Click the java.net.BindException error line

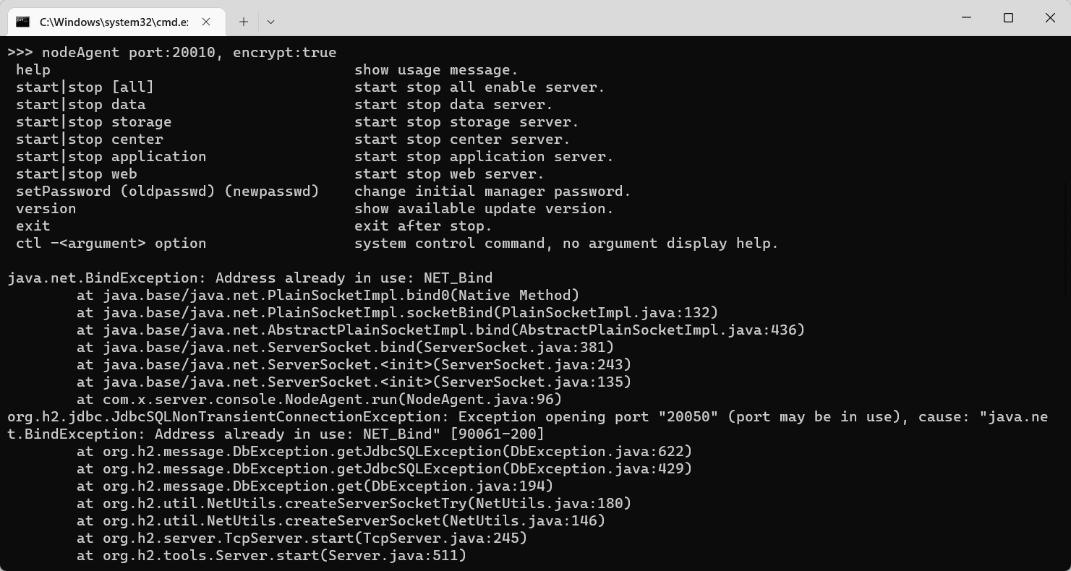click(x=250, y=278)
